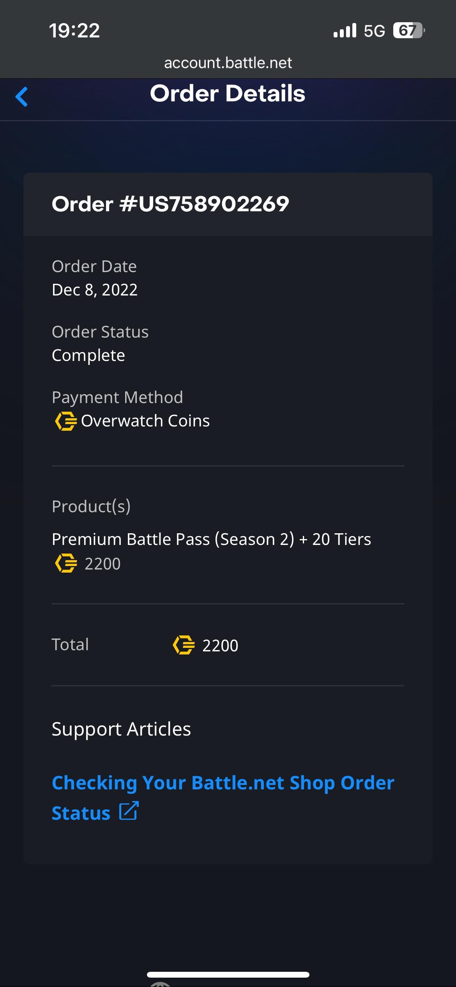Tap the Support Articles section heading

tap(121, 729)
